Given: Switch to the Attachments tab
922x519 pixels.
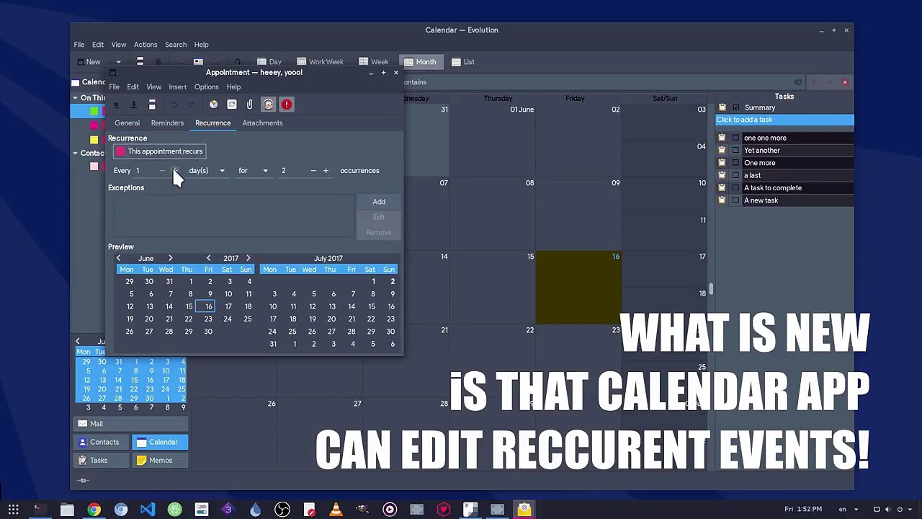Looking at the screenshot, I should pyautogui.click(x=262, y=123).
